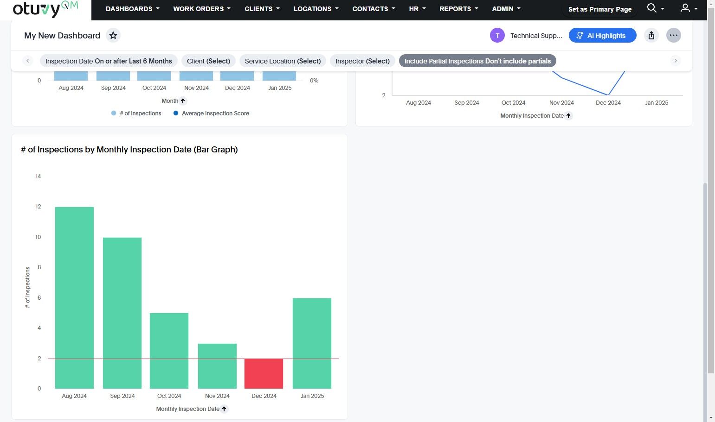Click the Month axis label
715x422 pixels.
tap(170, 101)
